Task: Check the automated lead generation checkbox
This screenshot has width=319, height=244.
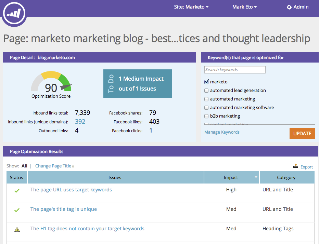Action: pos(206,91)
